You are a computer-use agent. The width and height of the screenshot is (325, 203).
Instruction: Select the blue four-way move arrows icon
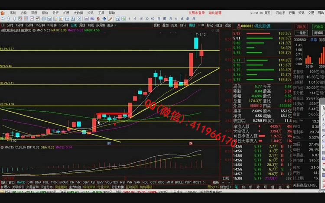[x=104, y=19]
